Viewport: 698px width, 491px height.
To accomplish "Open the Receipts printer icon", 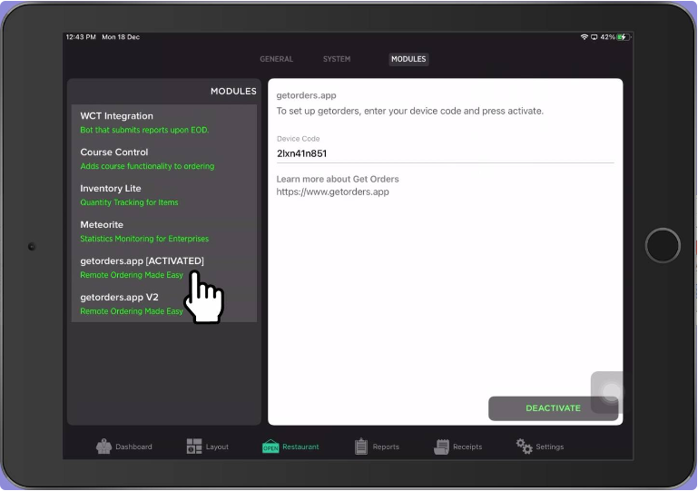I will pyautogui.click(x=442, y=447).
